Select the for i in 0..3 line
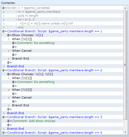Screen dimensions: 129x137 tap(62, 19)
